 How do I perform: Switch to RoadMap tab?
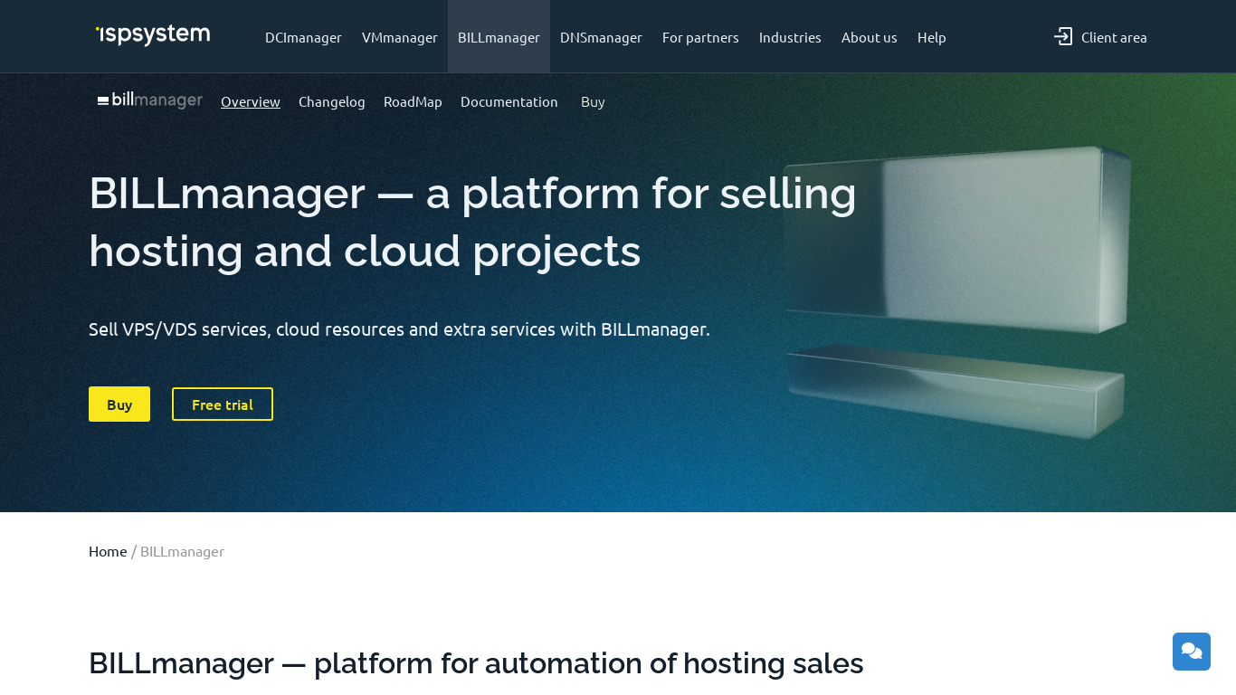point(413,101)
